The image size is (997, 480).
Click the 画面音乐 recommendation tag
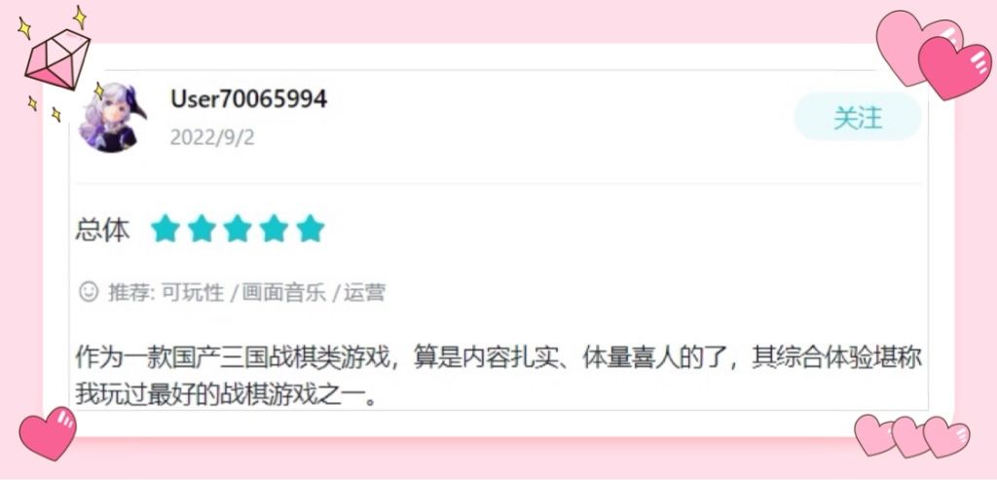(x=283, y=292)
